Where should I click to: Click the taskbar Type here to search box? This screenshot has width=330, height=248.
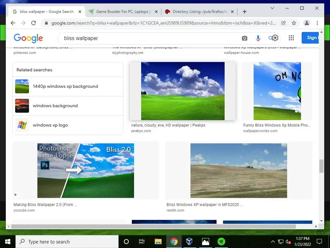[x=67, y=242]
